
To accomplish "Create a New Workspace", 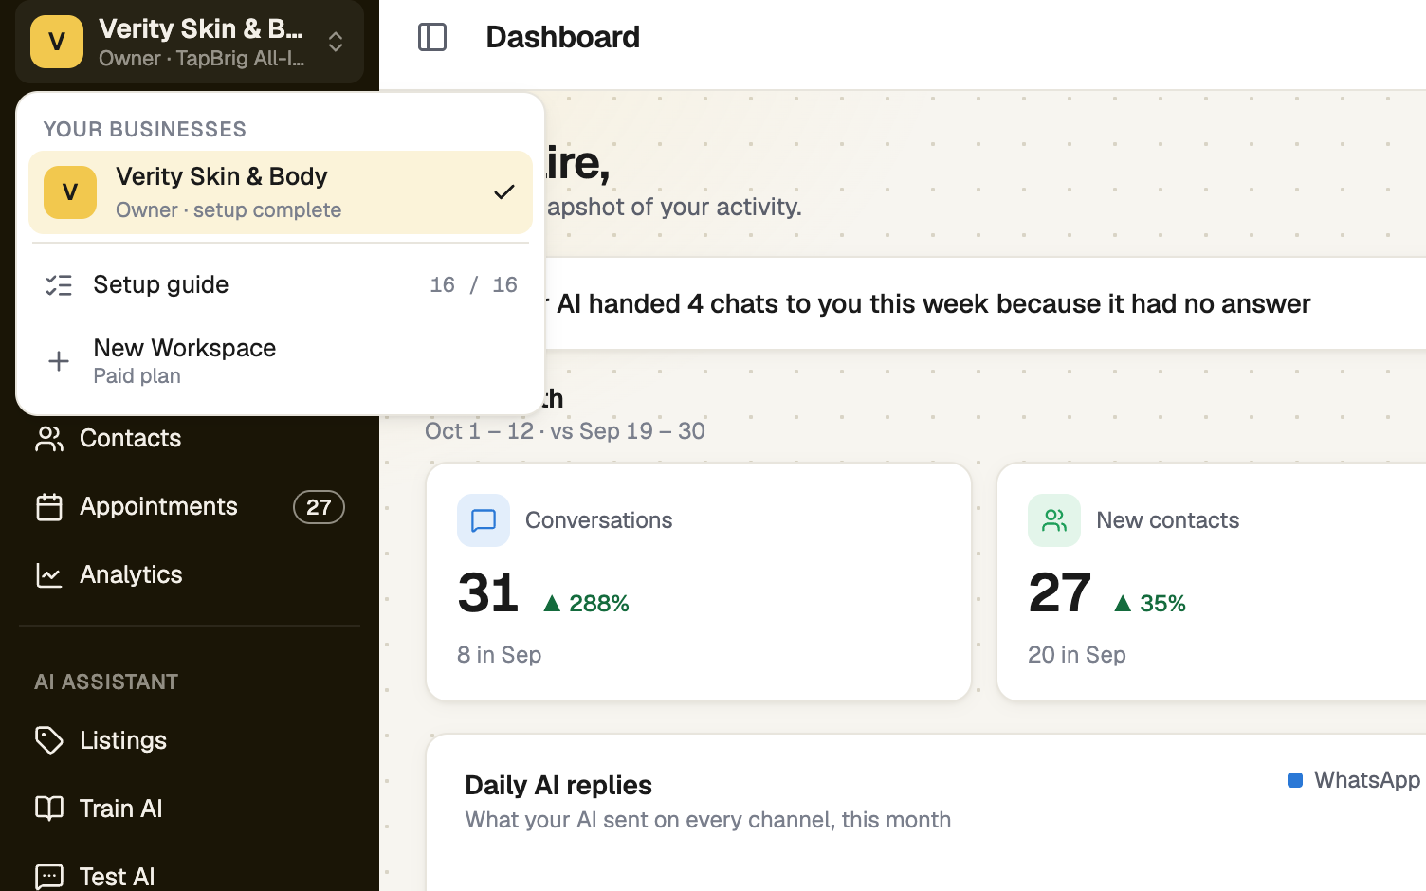I will [281, 361].
